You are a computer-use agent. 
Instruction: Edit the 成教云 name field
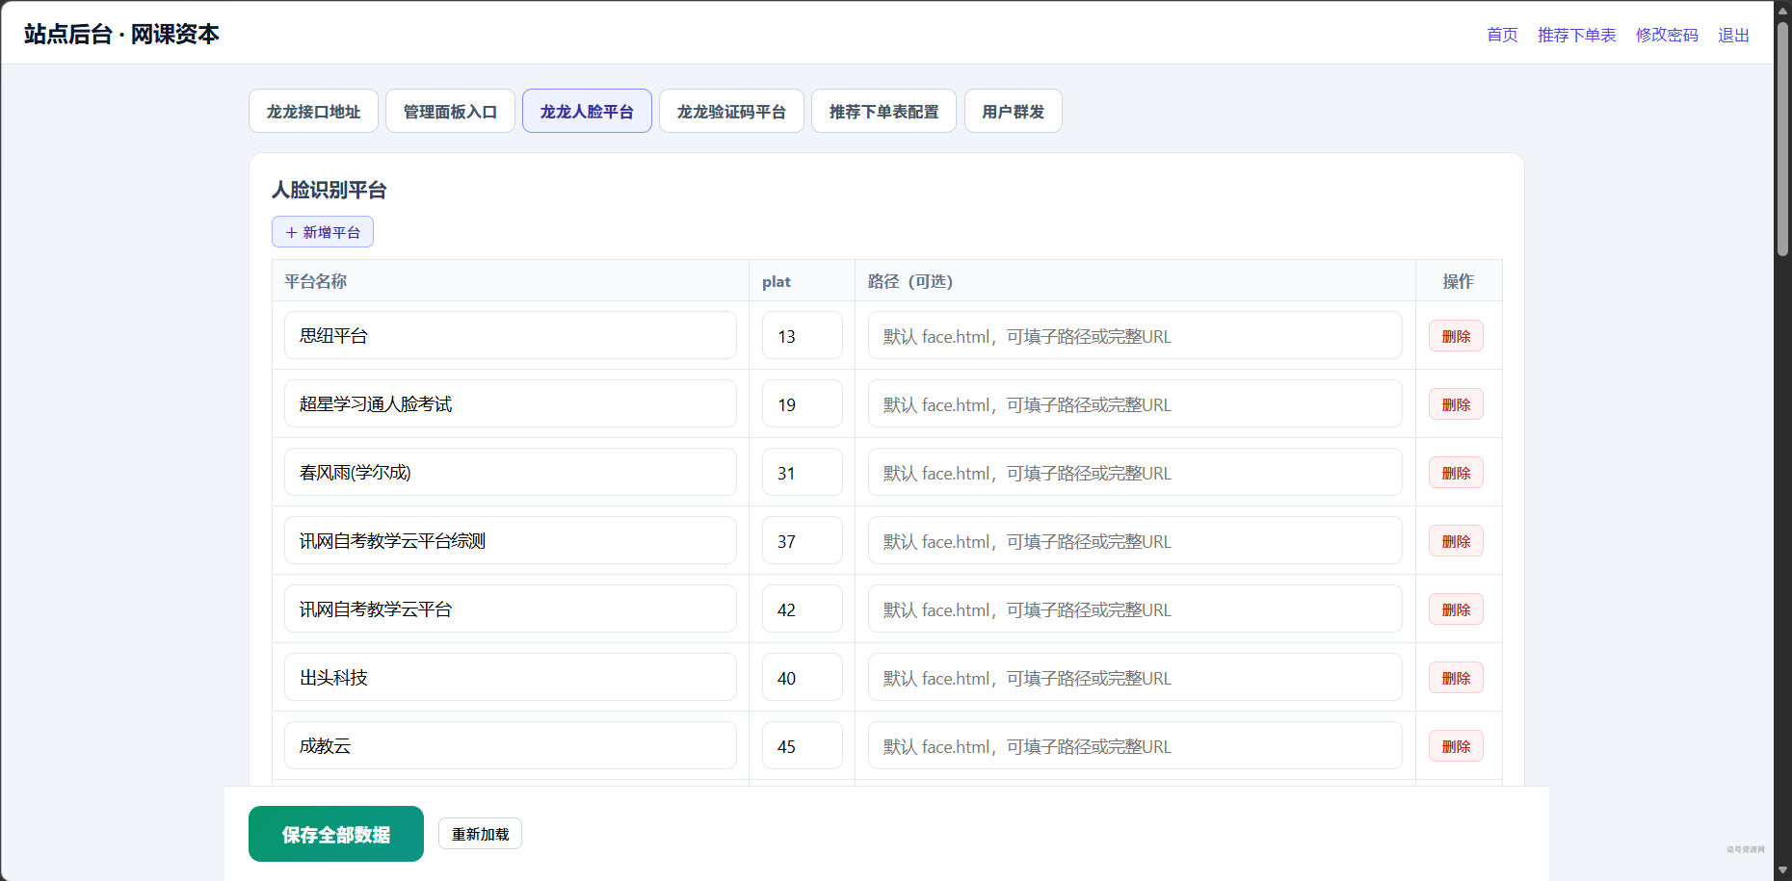[511, 745]
